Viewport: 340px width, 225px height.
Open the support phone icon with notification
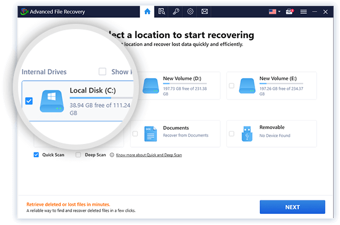[x=290, y=12]
